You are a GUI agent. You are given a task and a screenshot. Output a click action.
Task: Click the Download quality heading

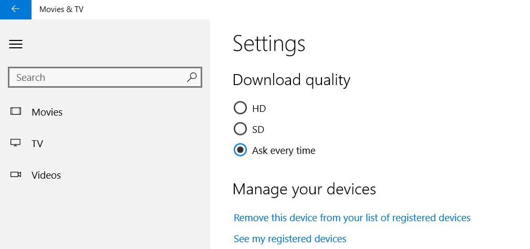point(292,80)
